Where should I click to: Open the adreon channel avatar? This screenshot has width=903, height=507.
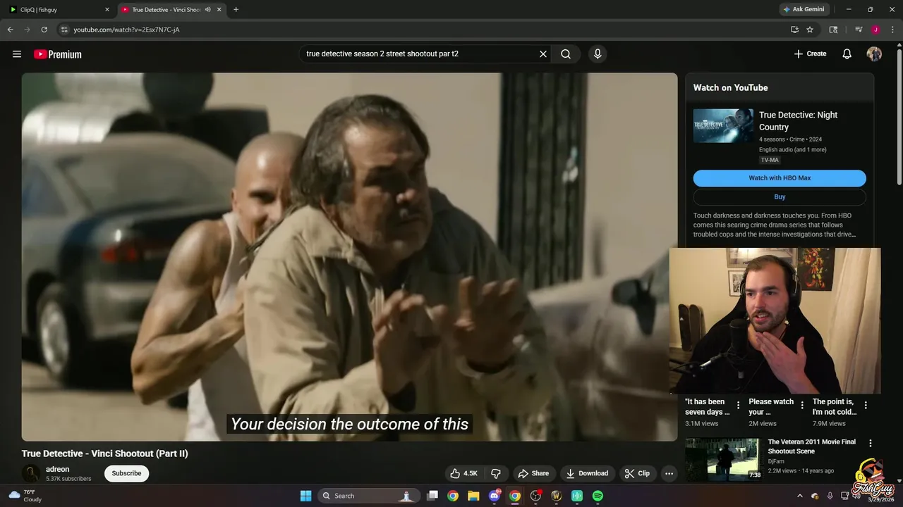[x=31, y=473]
